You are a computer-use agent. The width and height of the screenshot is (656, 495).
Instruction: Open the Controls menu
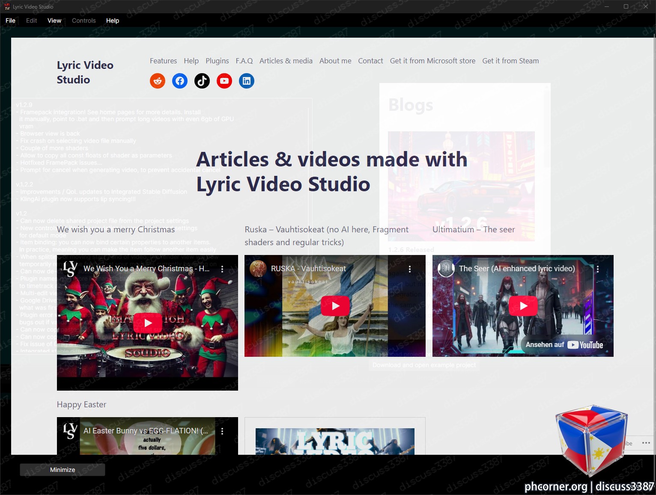pyautogui.click(x=84, y=21)
